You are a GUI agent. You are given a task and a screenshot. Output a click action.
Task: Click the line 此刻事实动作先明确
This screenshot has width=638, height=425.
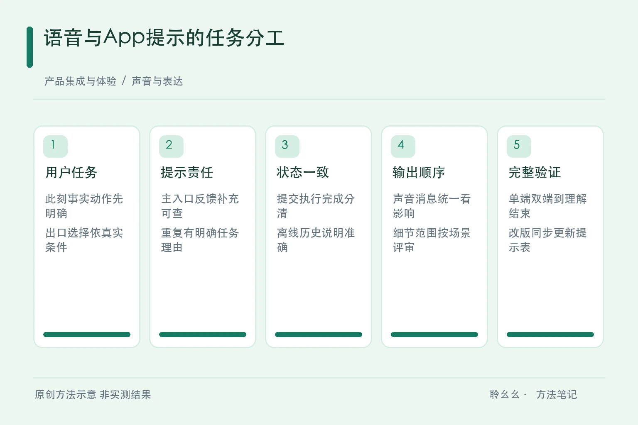tap(84, 206)
